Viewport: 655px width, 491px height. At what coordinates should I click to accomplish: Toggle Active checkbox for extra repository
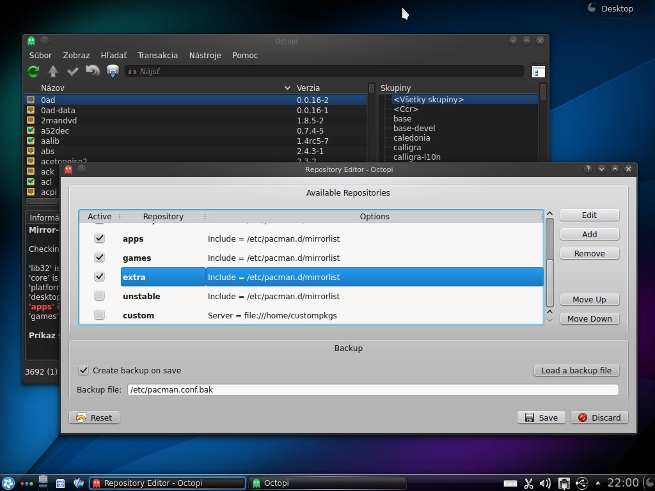(x=99, y=277)
